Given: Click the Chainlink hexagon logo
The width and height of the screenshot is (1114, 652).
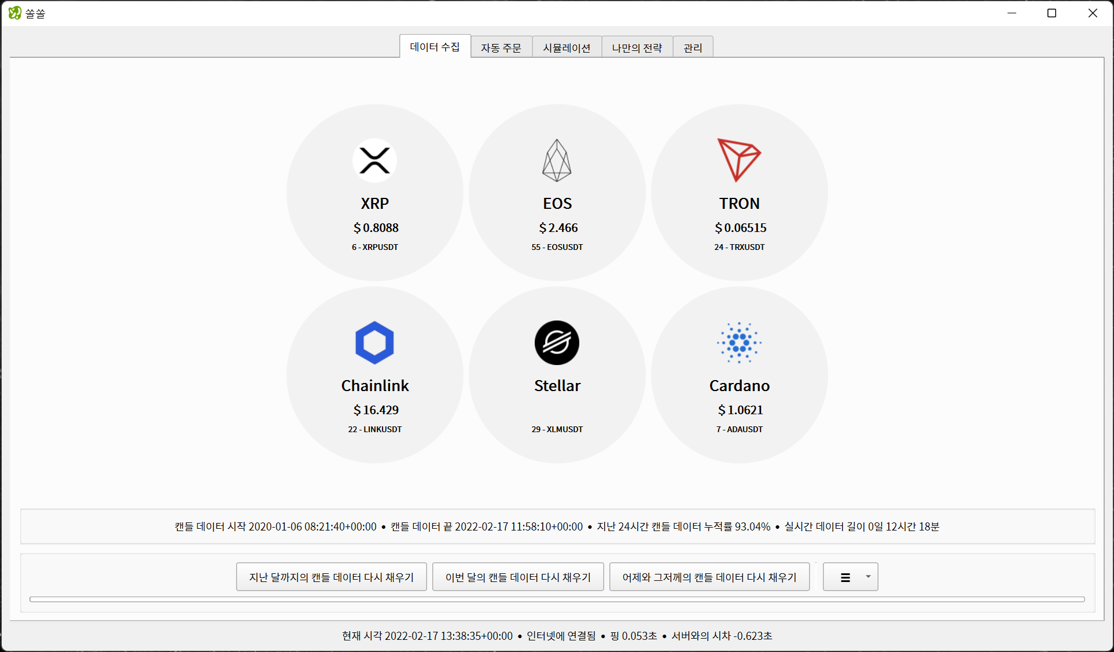Looking at the screenshot, I should [x=374, y=342].
